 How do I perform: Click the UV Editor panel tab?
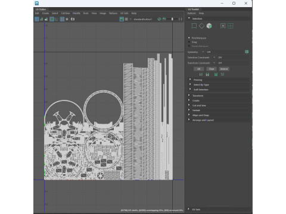click(41, 10)
